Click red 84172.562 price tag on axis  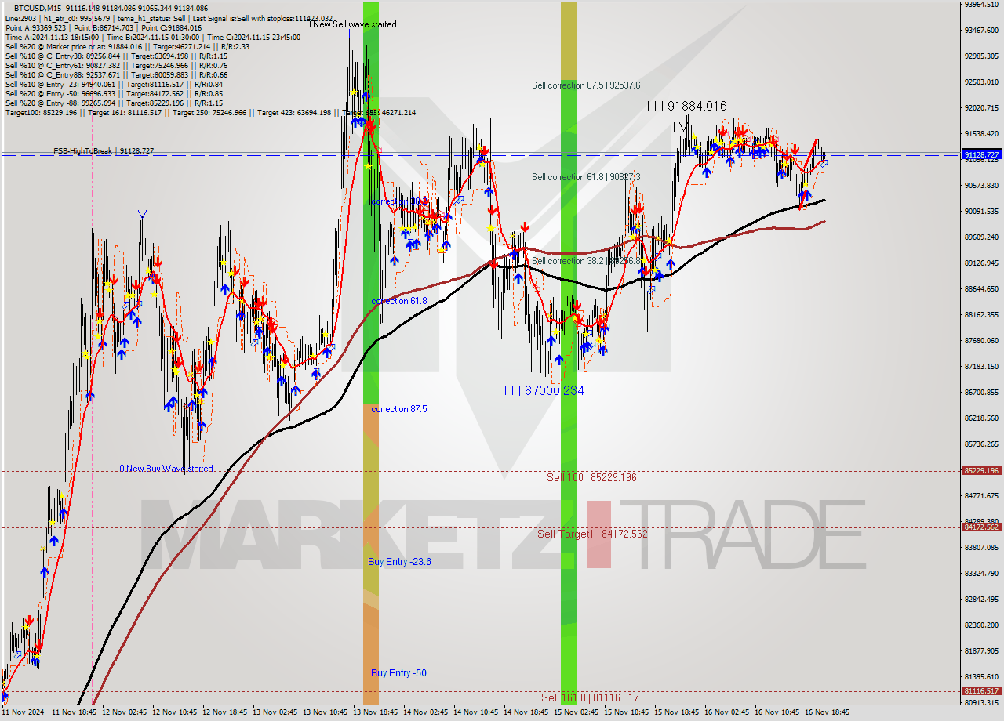click(x=980, y=527)
